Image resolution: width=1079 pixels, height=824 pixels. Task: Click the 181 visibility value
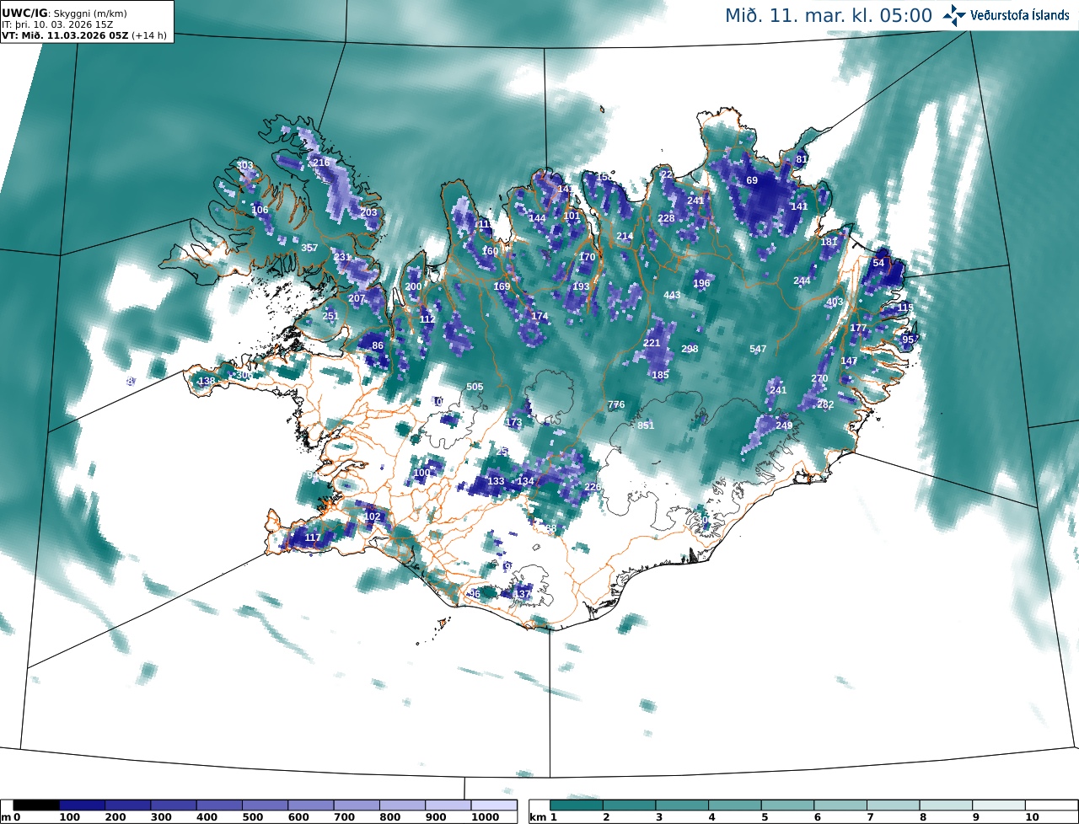(829, 242)
